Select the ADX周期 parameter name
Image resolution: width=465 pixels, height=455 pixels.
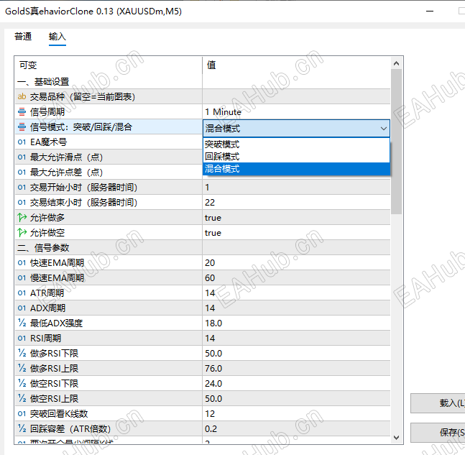click(x=47, y=308)
